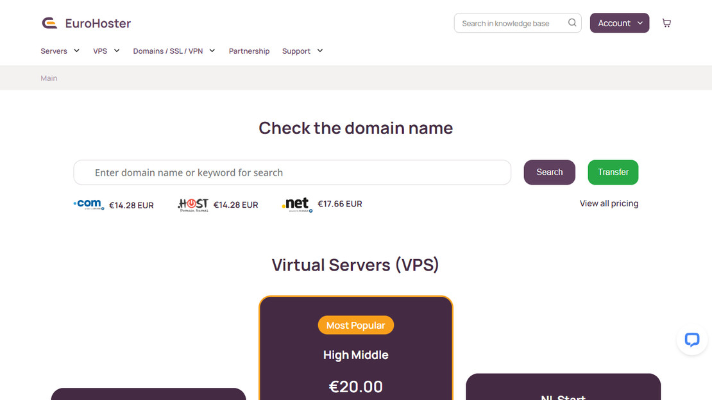Click the green Transfer button
The height and width of the screenshot is (400, 712).
click(613, 172)
